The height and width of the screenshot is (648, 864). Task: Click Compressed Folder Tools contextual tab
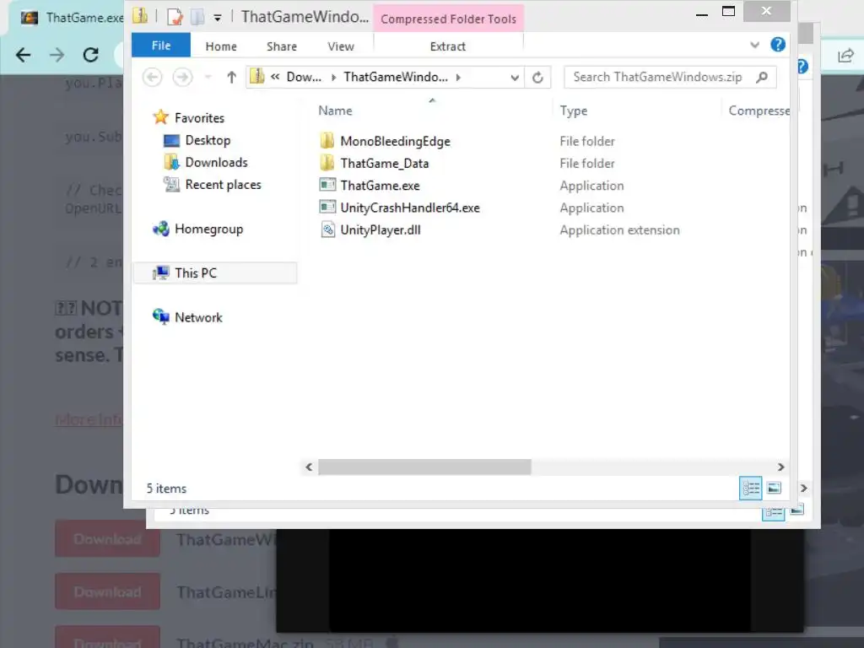coord(448,19)
